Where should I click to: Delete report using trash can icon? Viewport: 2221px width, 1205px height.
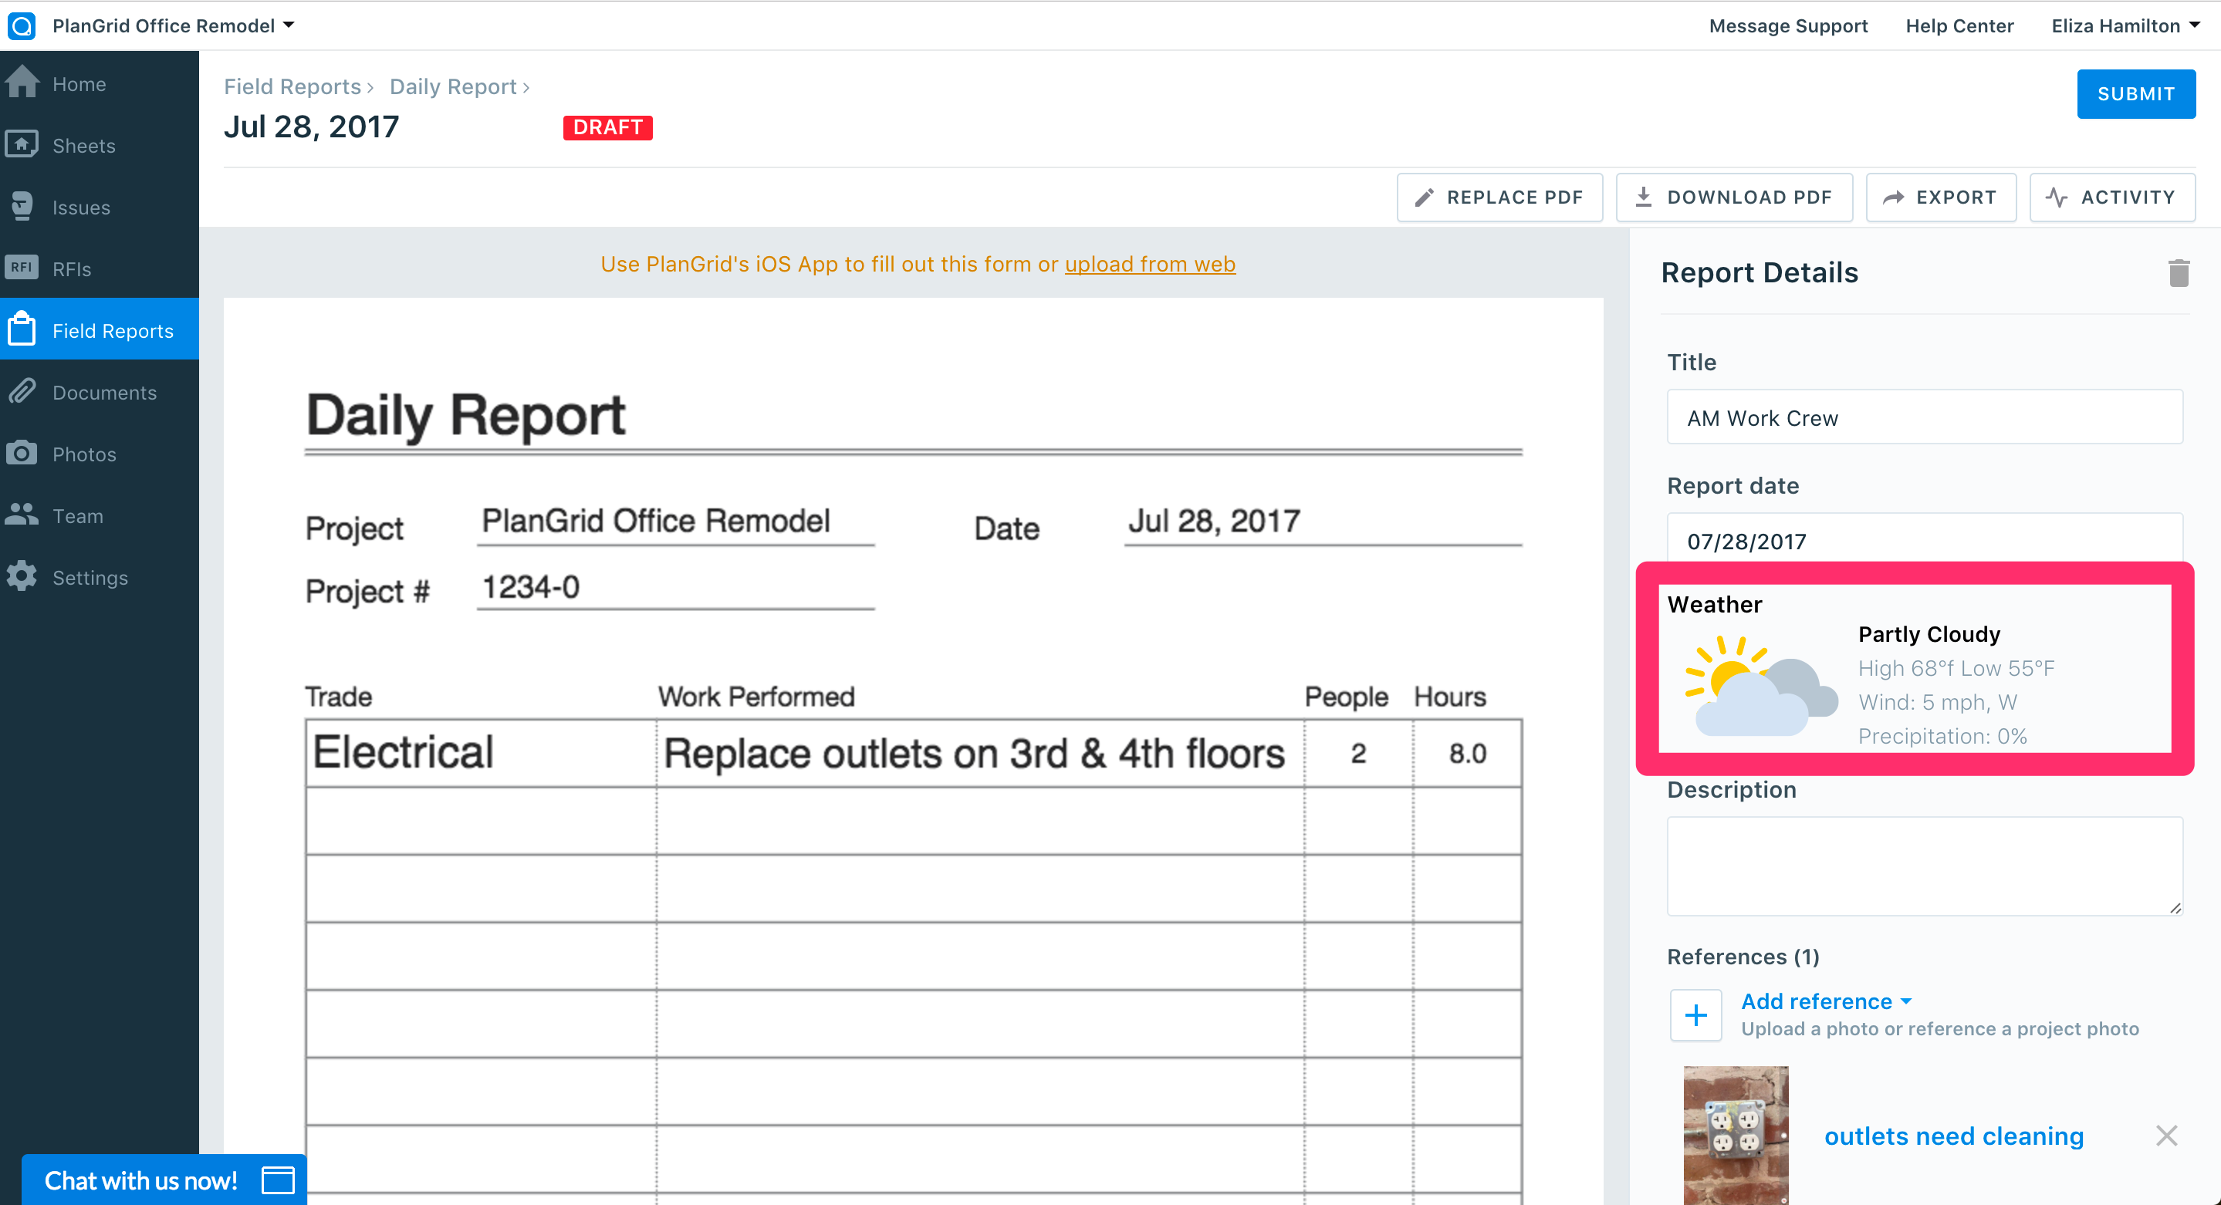tap(2179, 273)
